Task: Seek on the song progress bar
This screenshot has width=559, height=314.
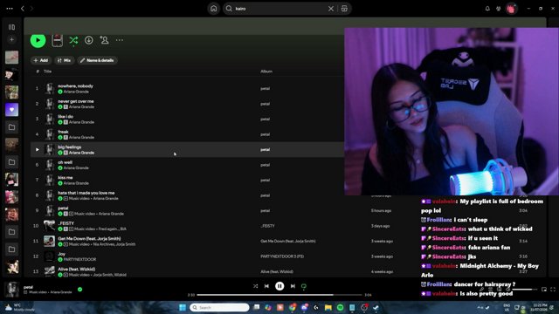Action: [x=279, y=295]
